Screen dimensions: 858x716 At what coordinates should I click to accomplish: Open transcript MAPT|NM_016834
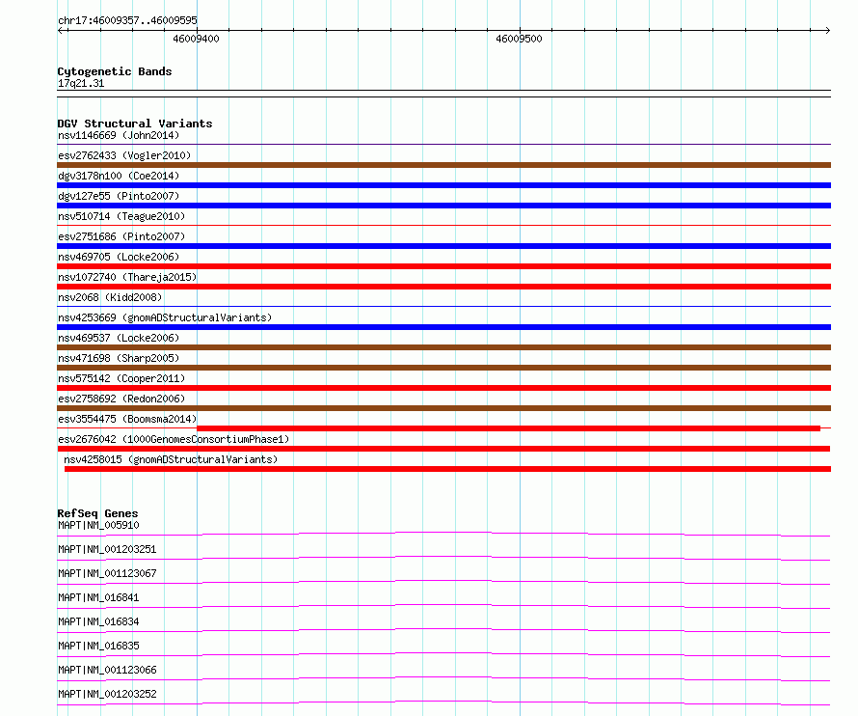click(x=98, y=621)
